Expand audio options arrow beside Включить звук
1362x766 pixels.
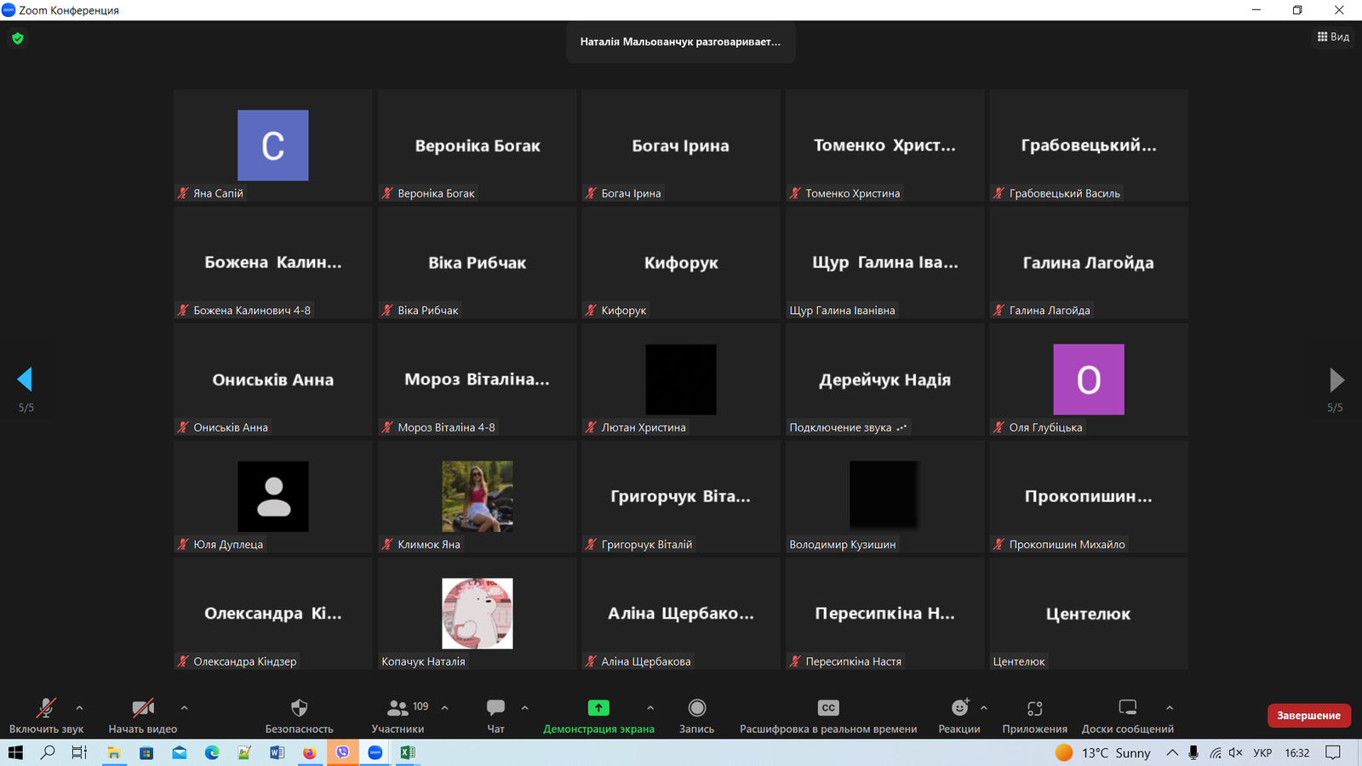coord(79,707)
